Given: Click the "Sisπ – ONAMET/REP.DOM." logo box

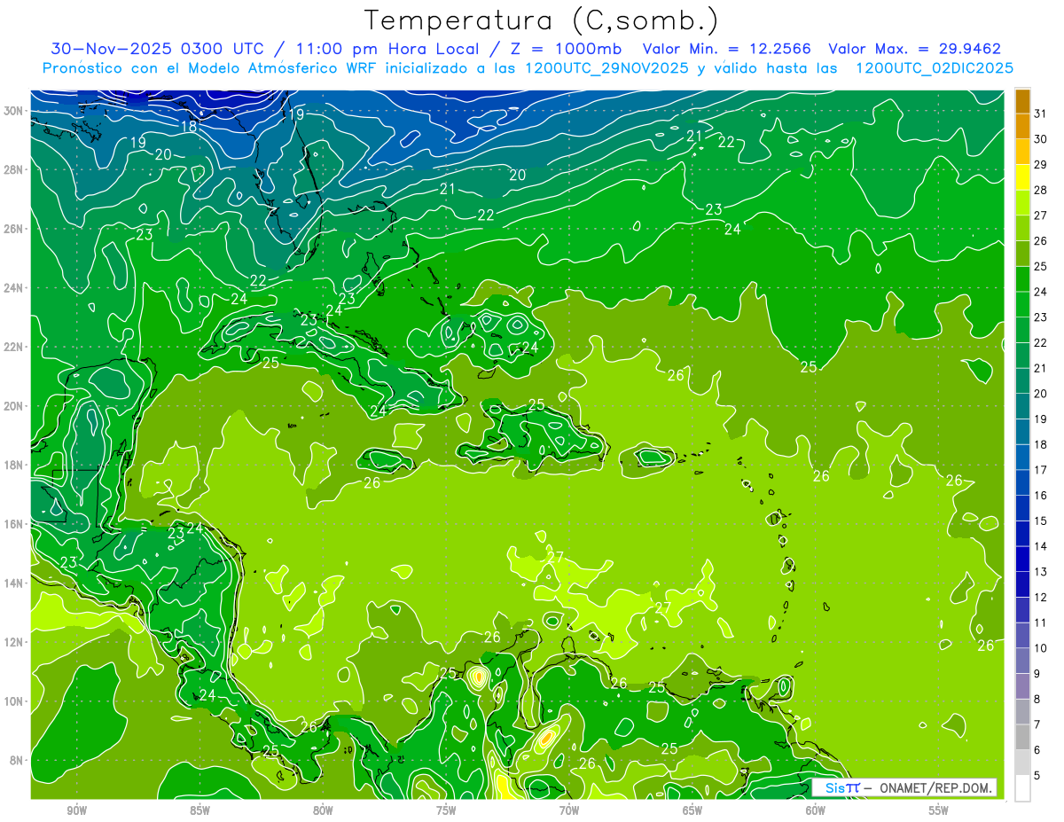Looking at the screenshot, I should [904, 787].
